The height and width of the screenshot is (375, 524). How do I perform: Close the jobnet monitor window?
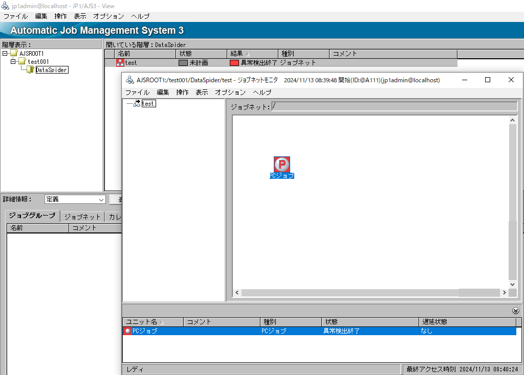(511, 80)
